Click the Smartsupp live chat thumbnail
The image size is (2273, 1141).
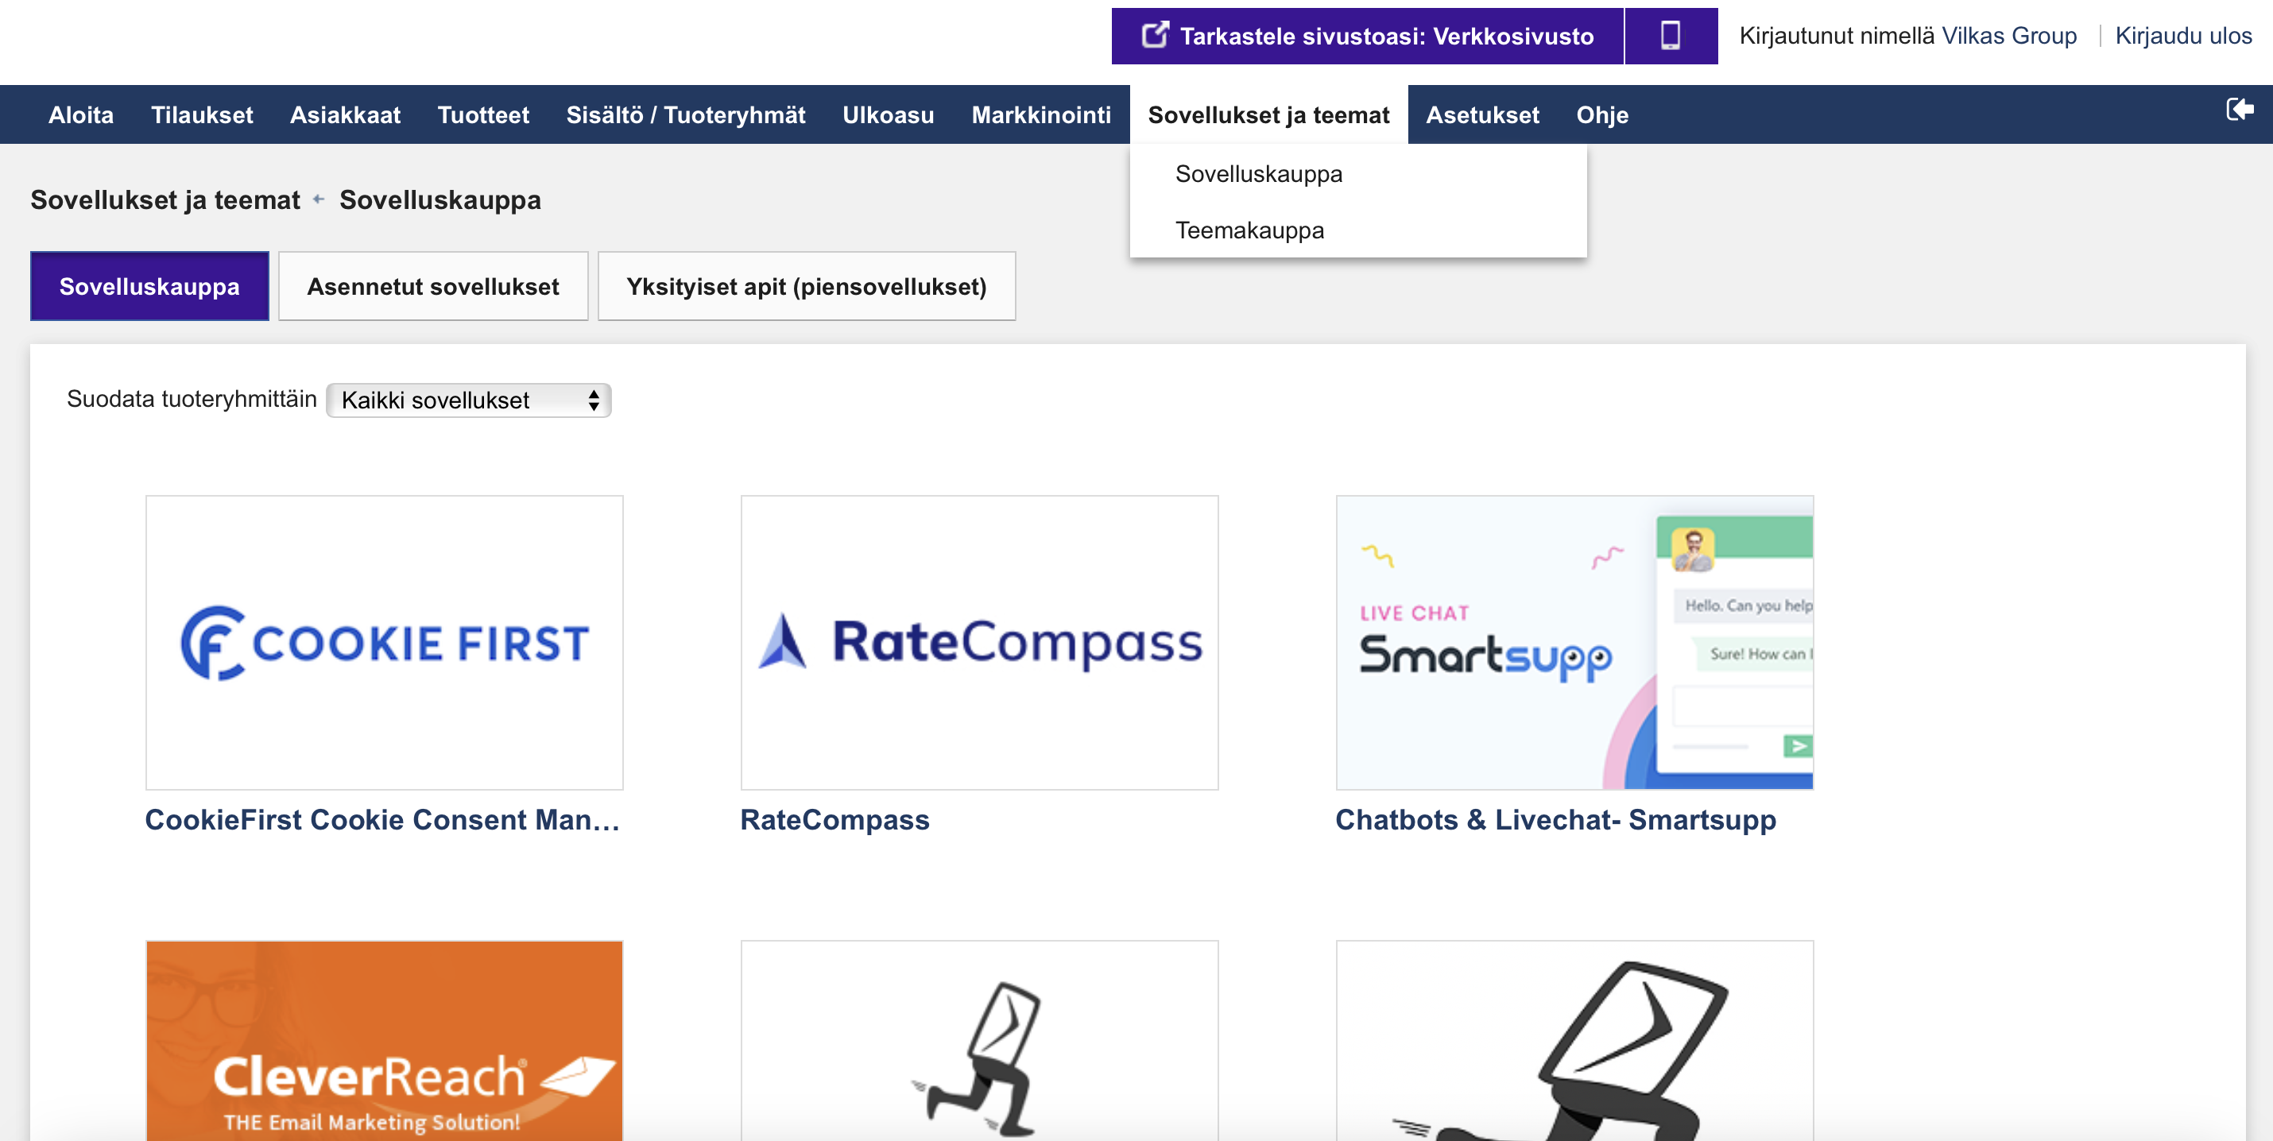pyautogui.click(x=1575, y=643)
